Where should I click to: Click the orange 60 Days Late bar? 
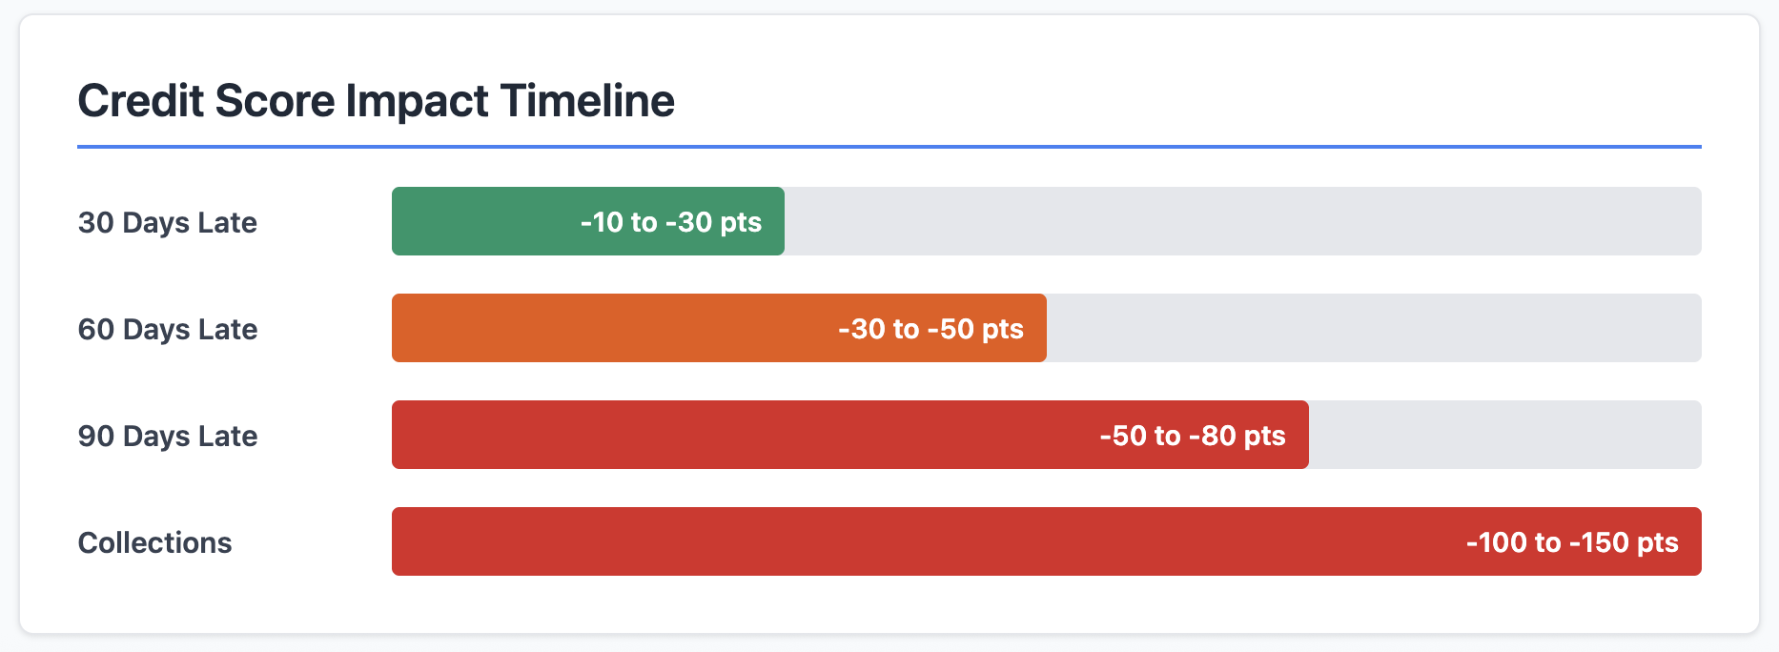[x=719, y=328]
